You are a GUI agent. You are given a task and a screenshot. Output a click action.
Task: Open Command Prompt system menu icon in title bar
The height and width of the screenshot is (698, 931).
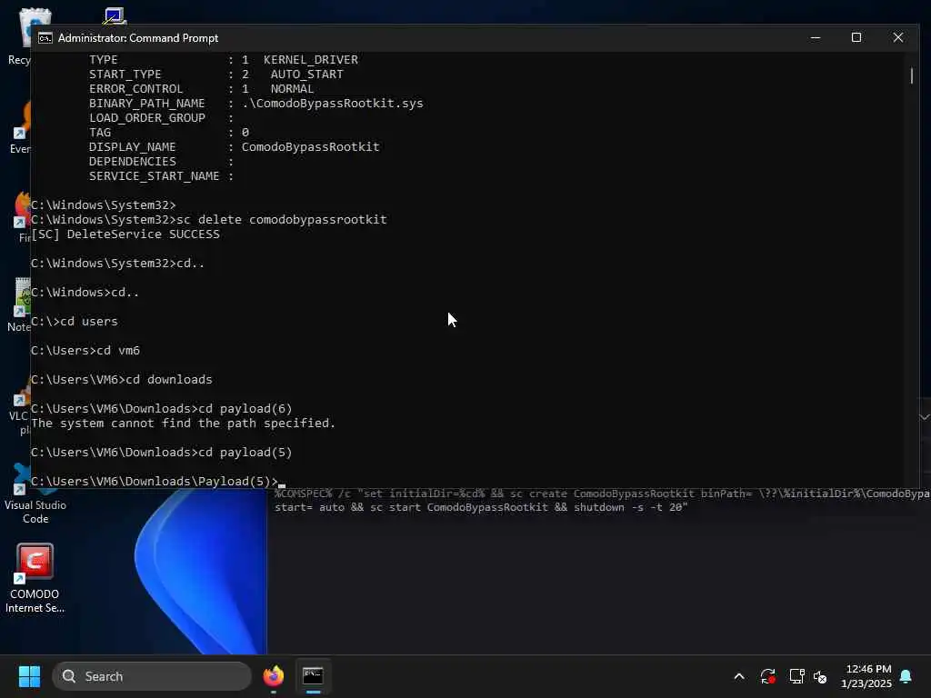45,38
